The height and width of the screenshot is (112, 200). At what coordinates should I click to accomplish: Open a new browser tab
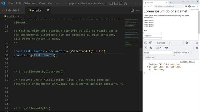pyautogui.click(x=171, y=3)
